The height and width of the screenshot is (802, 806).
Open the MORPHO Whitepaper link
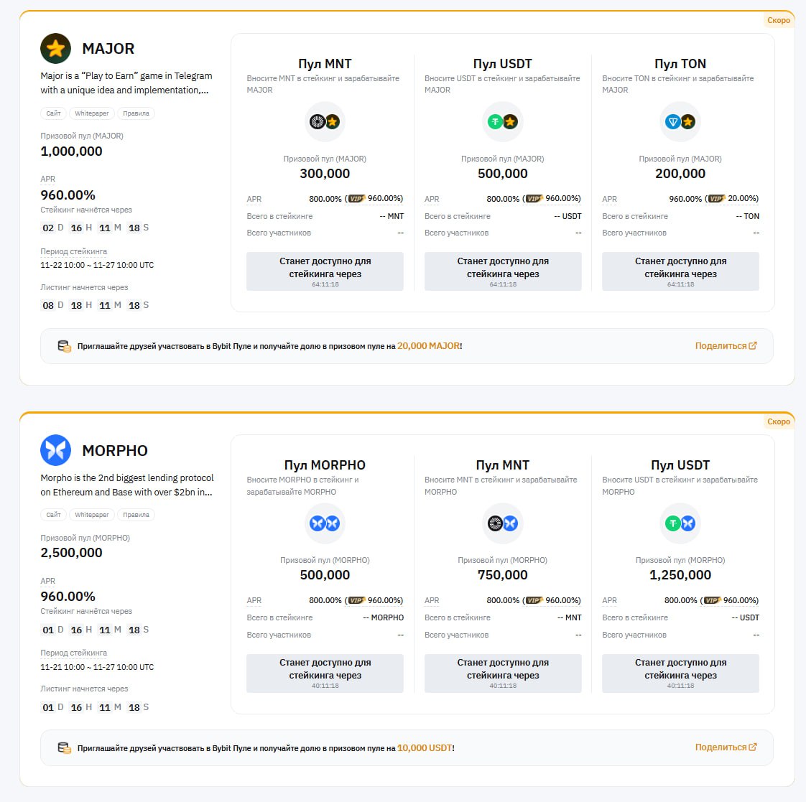tap(91, 515)
